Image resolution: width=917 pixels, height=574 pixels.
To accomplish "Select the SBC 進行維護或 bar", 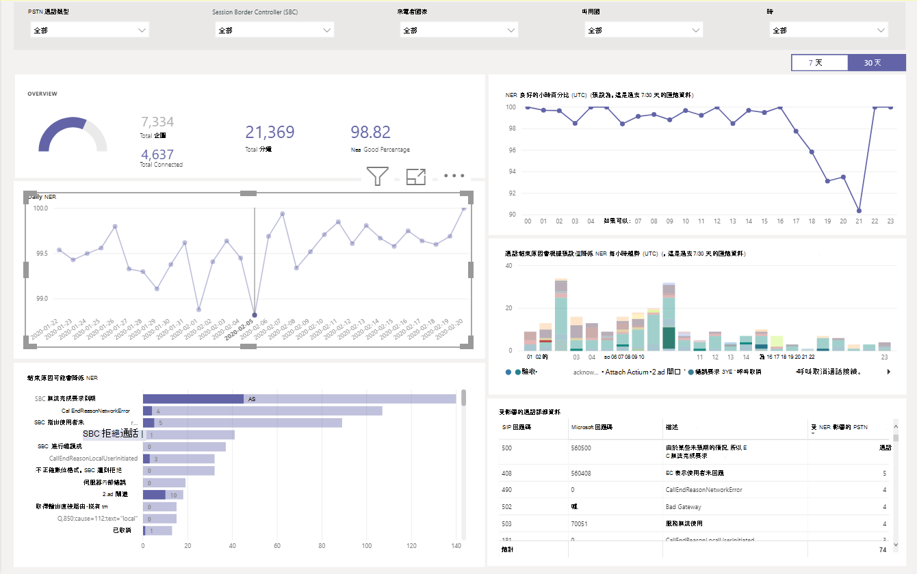I will (184, 446).
